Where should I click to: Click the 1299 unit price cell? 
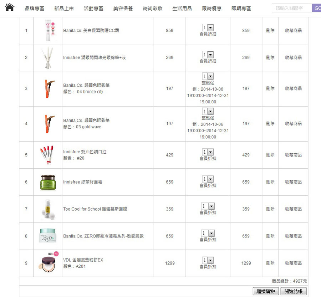coord(170,263)
